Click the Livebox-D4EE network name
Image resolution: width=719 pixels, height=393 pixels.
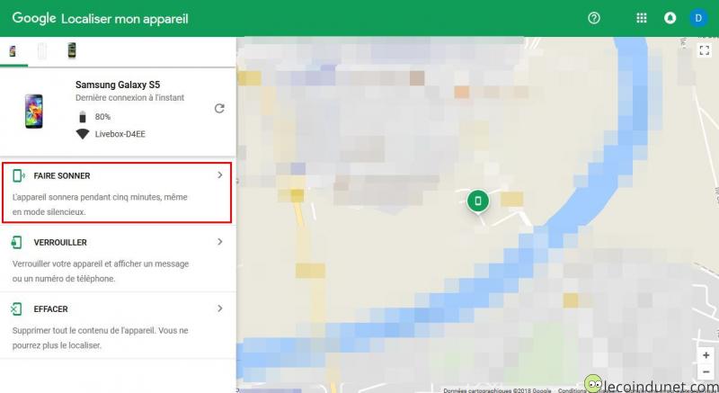pos(120,134)
